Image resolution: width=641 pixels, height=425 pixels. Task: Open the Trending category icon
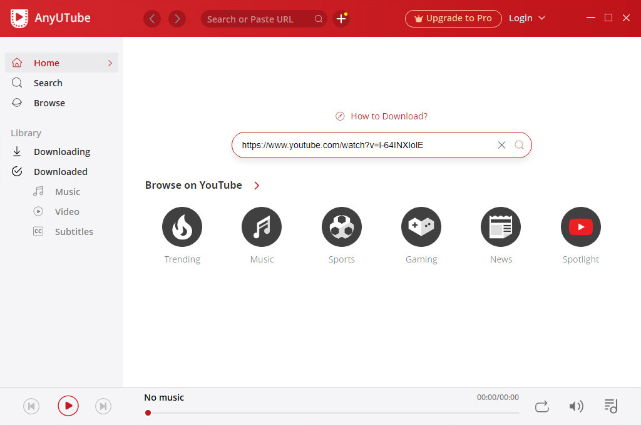pyautogui.click(x=182, y=227)
